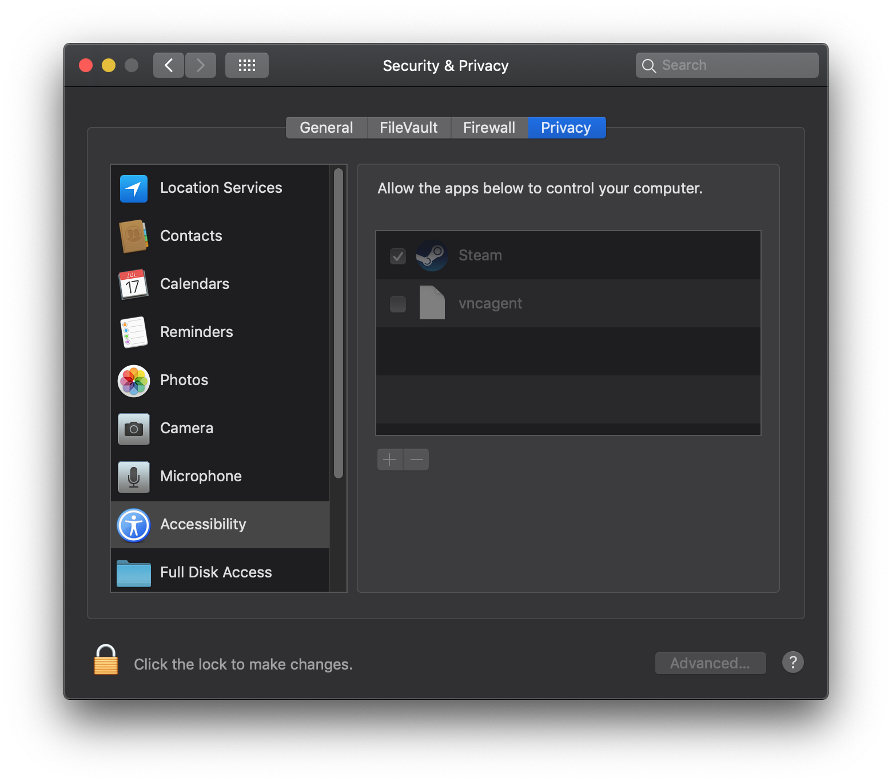Click the padlock to unlock changes
Viewport: 892px width, 784px height.
106,660
